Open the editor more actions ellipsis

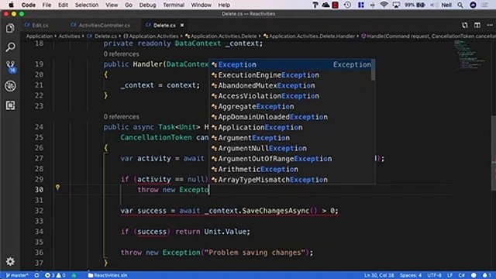coord(489,26)
